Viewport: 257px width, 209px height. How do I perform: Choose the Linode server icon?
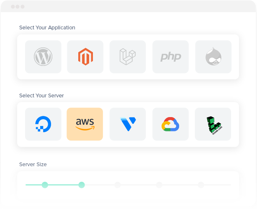coord(213,124)
